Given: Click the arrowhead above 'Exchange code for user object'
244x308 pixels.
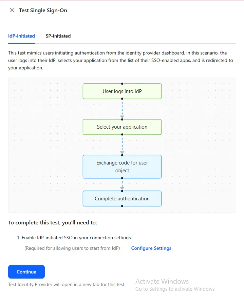Looking at the screenshot, I should tap(122, 153).
